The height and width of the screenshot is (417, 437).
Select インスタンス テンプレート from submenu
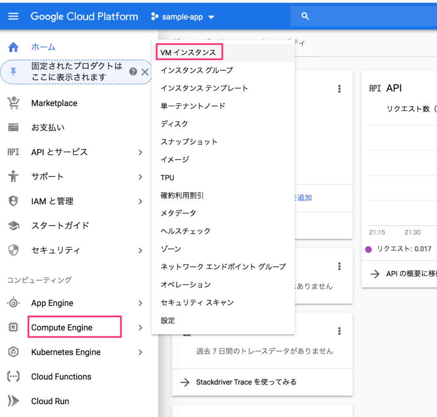click(223, 88)
